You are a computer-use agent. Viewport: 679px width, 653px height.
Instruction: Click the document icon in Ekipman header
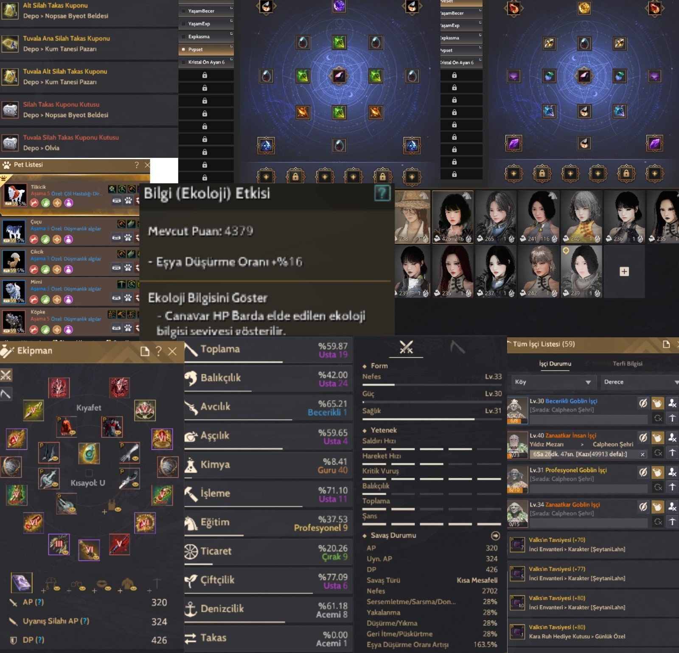coord(145,351)
